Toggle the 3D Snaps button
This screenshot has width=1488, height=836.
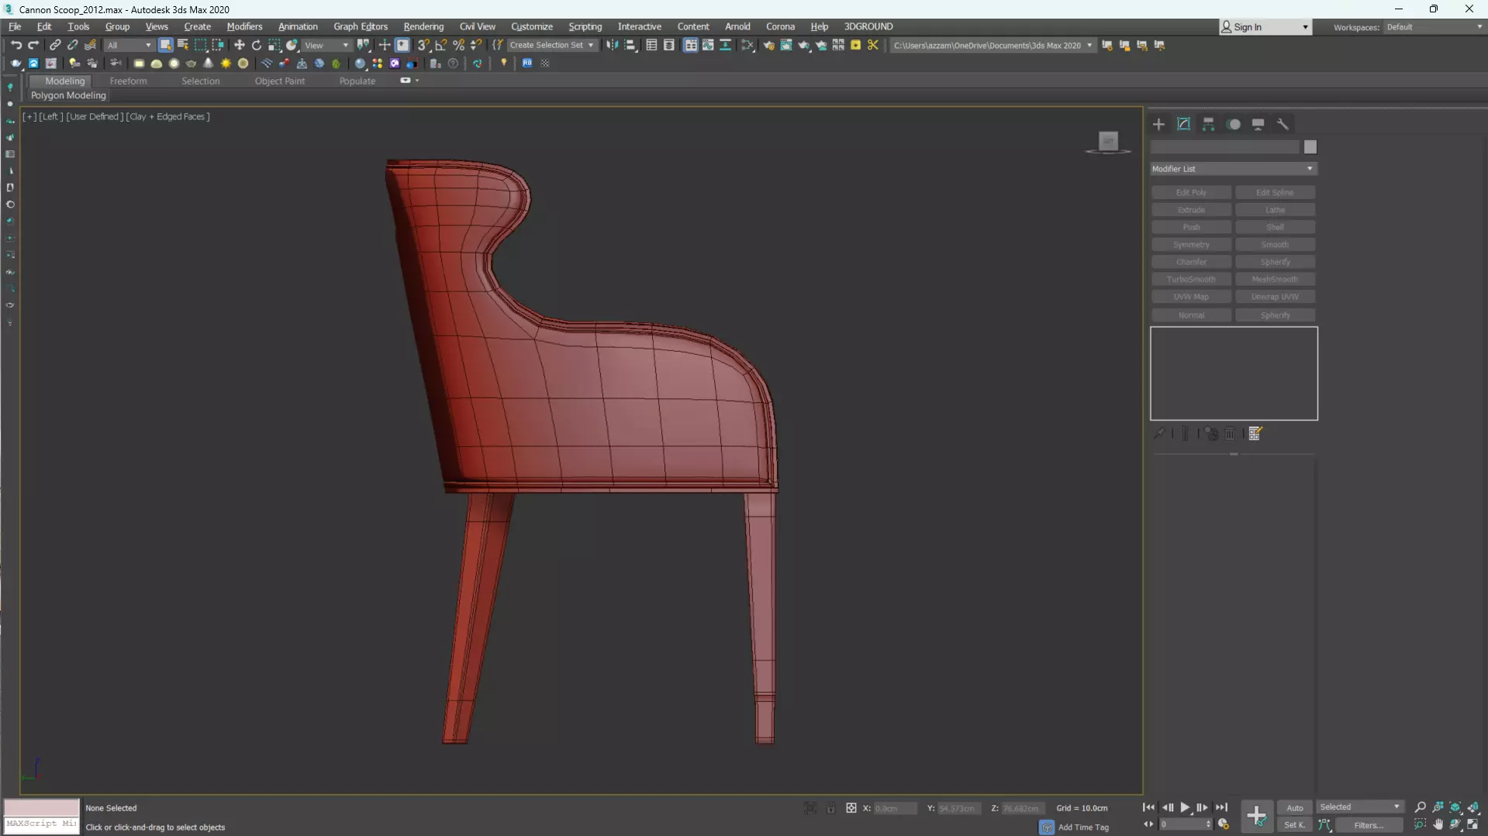point(423,45)
